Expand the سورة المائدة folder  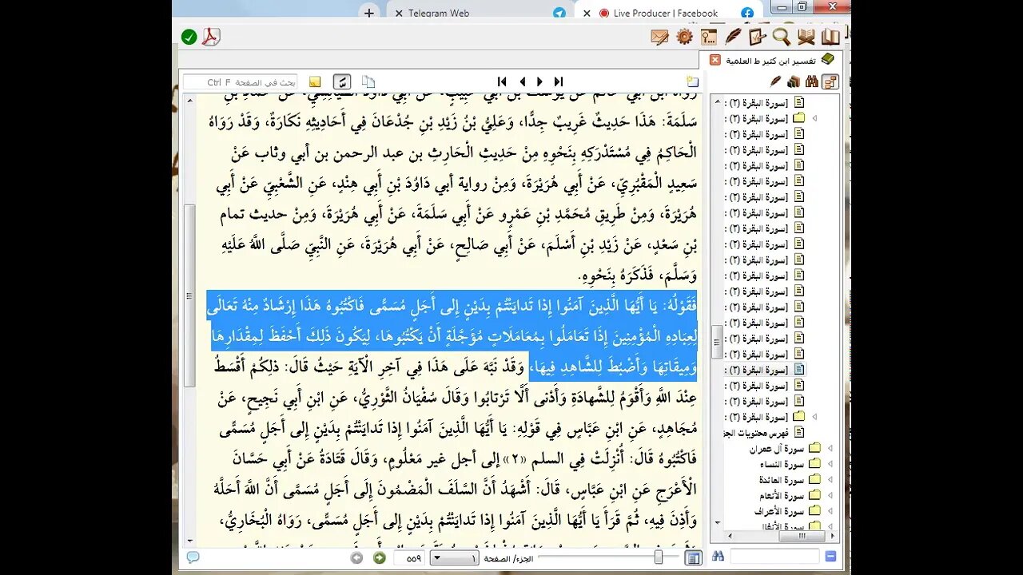click(830, 479)
